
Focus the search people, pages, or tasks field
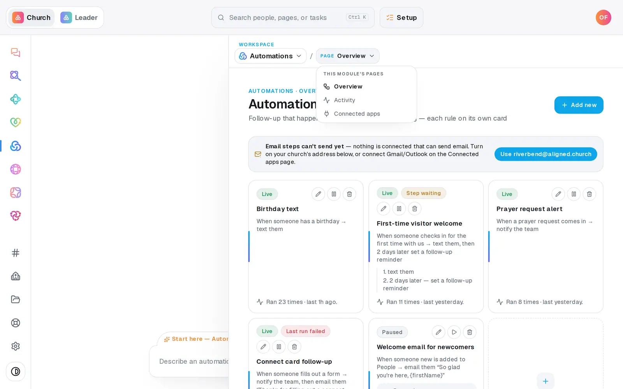pyautogui.click(x=293, y=18)
